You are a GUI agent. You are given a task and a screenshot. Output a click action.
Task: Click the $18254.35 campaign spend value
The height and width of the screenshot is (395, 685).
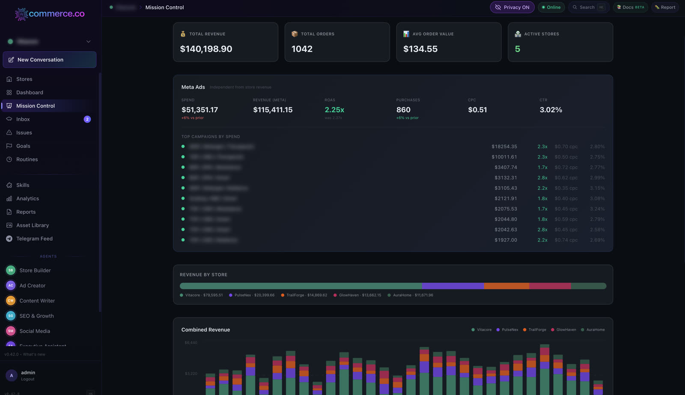[504, 147]
